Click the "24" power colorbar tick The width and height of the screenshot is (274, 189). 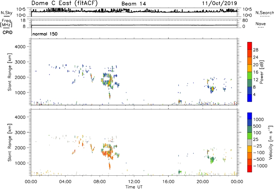256,57
